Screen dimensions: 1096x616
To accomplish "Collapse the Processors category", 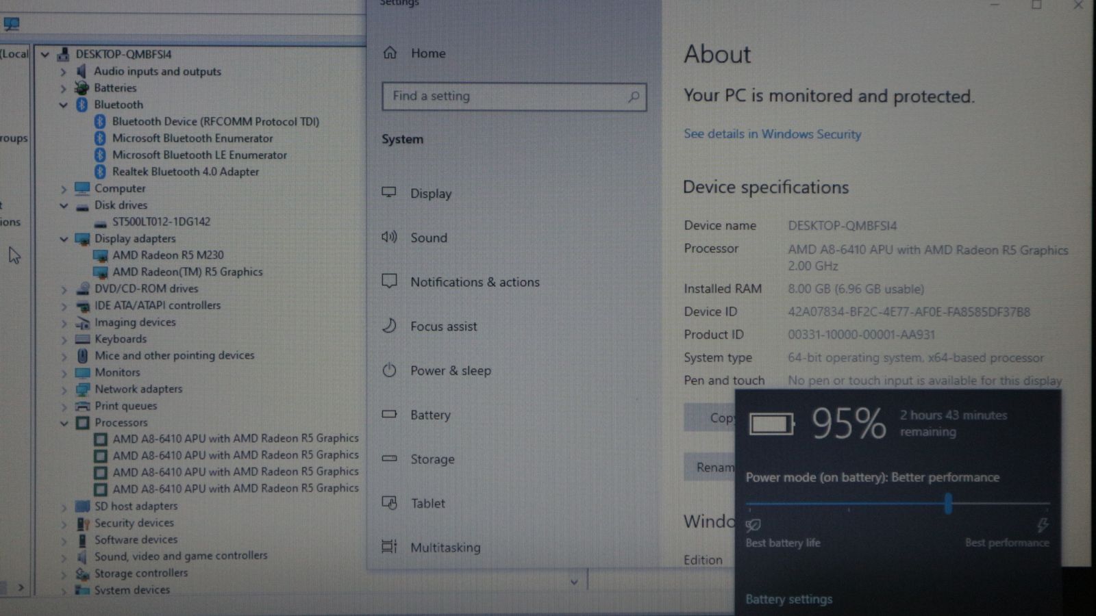I will (x=63, y=423).
